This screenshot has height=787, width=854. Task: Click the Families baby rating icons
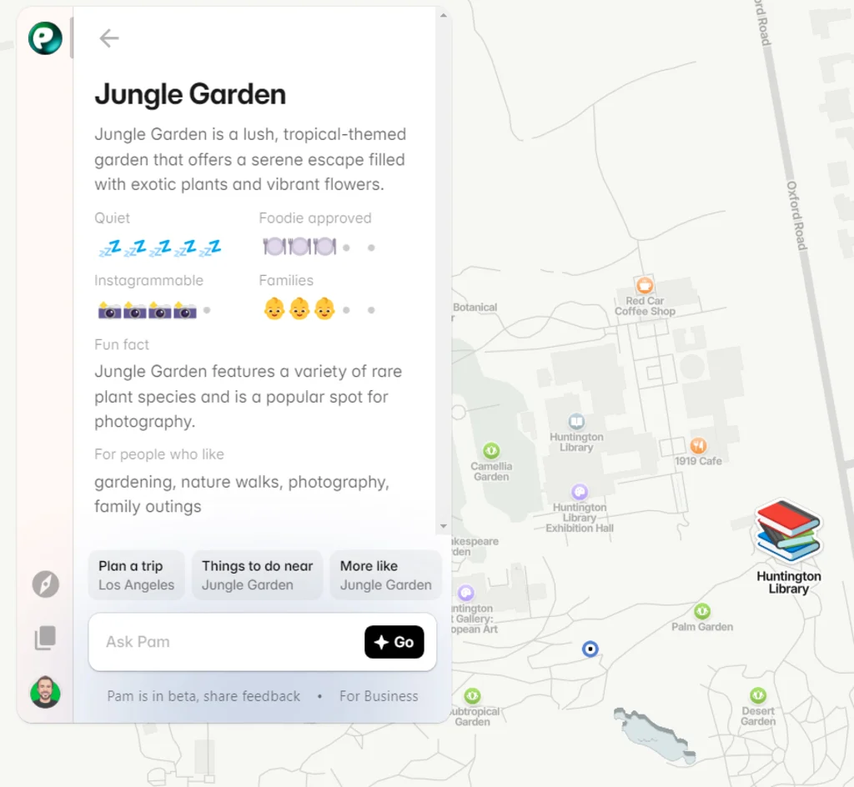tap(319, 309)
